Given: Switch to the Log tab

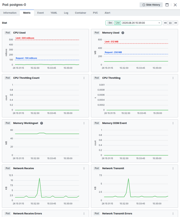Looking at the screenshot, I should click(66, 13).
